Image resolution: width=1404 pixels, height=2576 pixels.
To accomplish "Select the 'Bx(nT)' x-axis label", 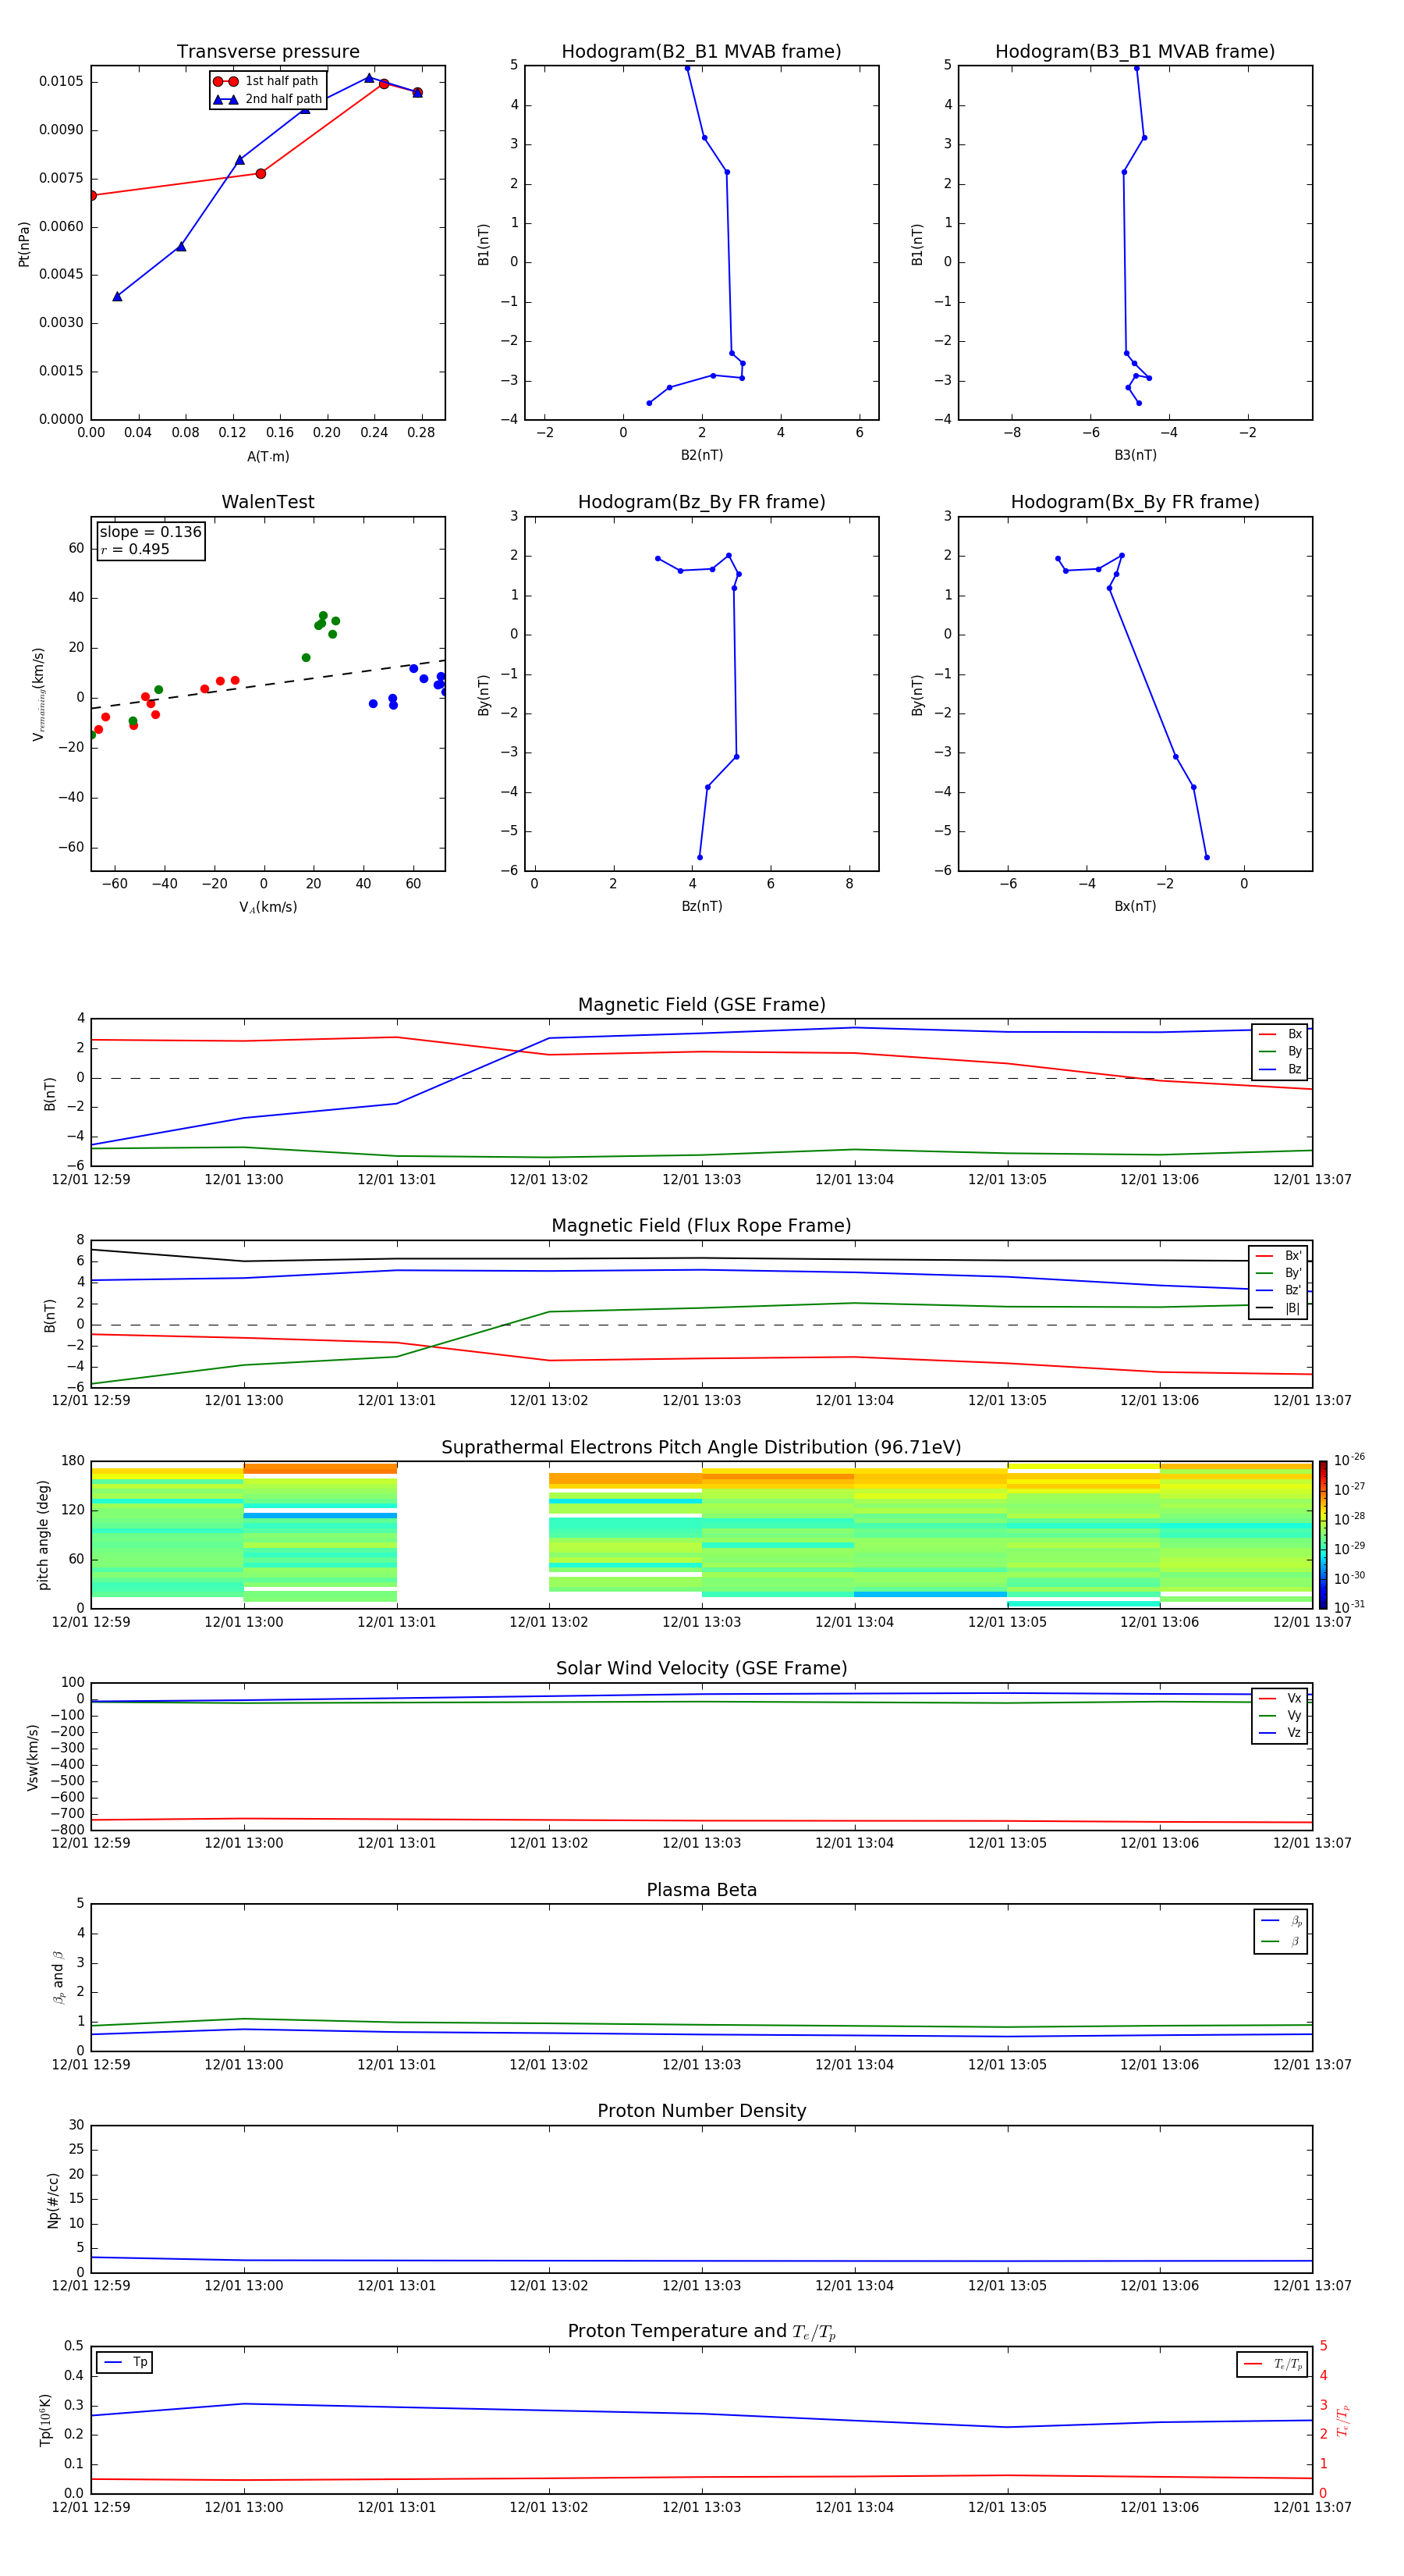I will pyautogui.click(x=1135, y=907).
